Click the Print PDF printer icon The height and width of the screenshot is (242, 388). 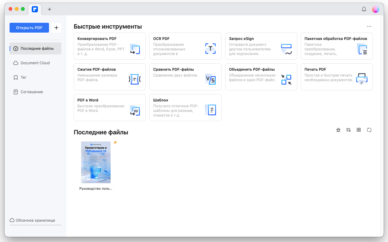[x=362, y=79]
